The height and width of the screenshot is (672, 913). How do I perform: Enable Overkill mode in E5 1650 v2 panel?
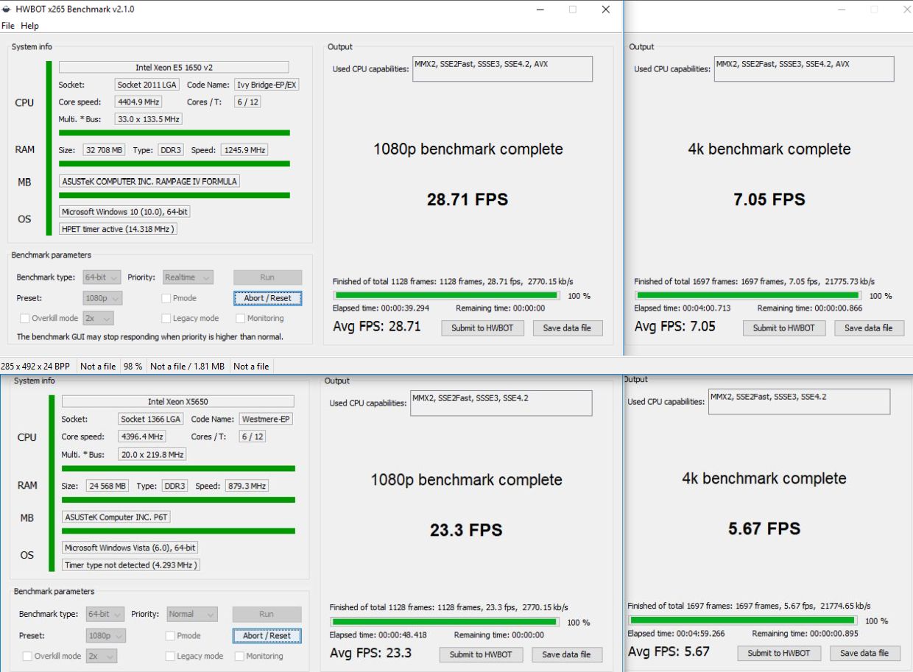(x=24, y=319)
